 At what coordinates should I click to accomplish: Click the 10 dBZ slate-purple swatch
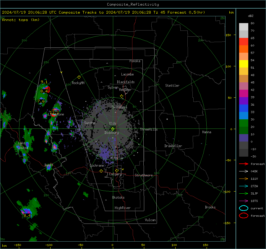pyautogui.click(x=244, y=138)
